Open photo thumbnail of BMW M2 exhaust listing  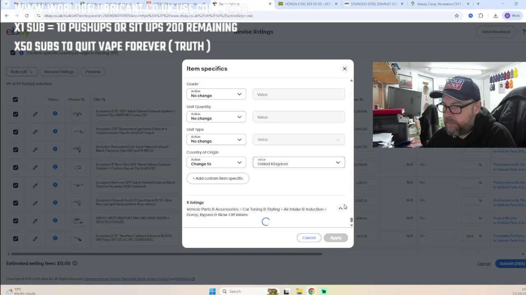pyautogui.click(x=77, y=114)
